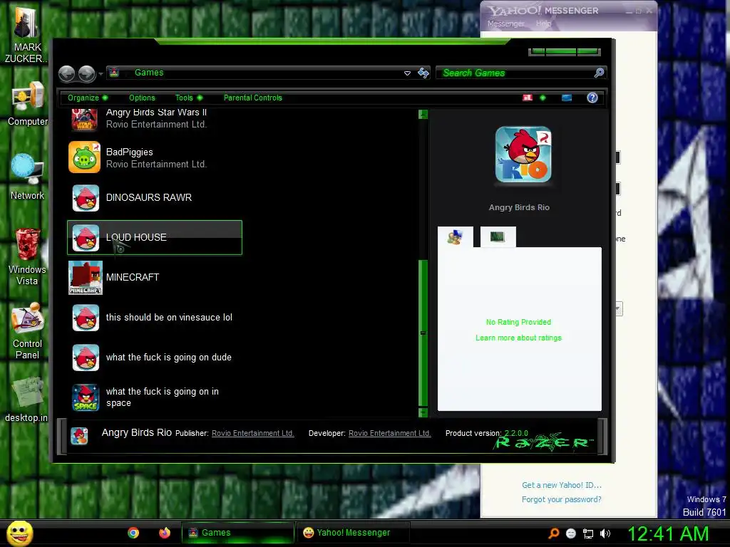
Task: Switch to the ratings tab in preview pane
Action: point(456,237)
